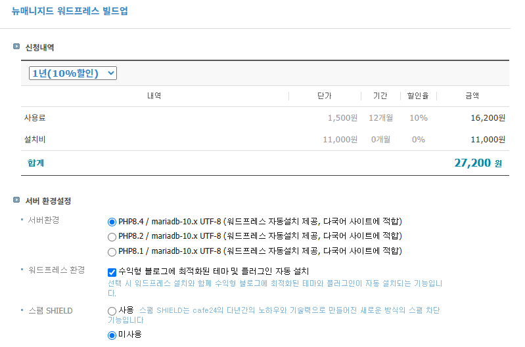Viewport: 525px width, 347px height.
Task: Select the PHP8.4 / mariadb-10.x radio button
Action: (112, 221)
